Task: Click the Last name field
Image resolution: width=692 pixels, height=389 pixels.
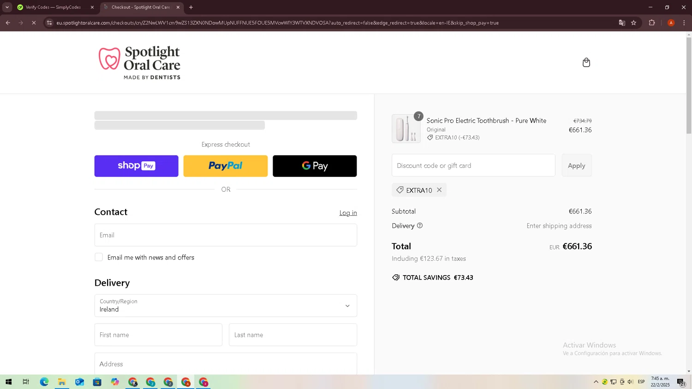Action: point(293,335)
